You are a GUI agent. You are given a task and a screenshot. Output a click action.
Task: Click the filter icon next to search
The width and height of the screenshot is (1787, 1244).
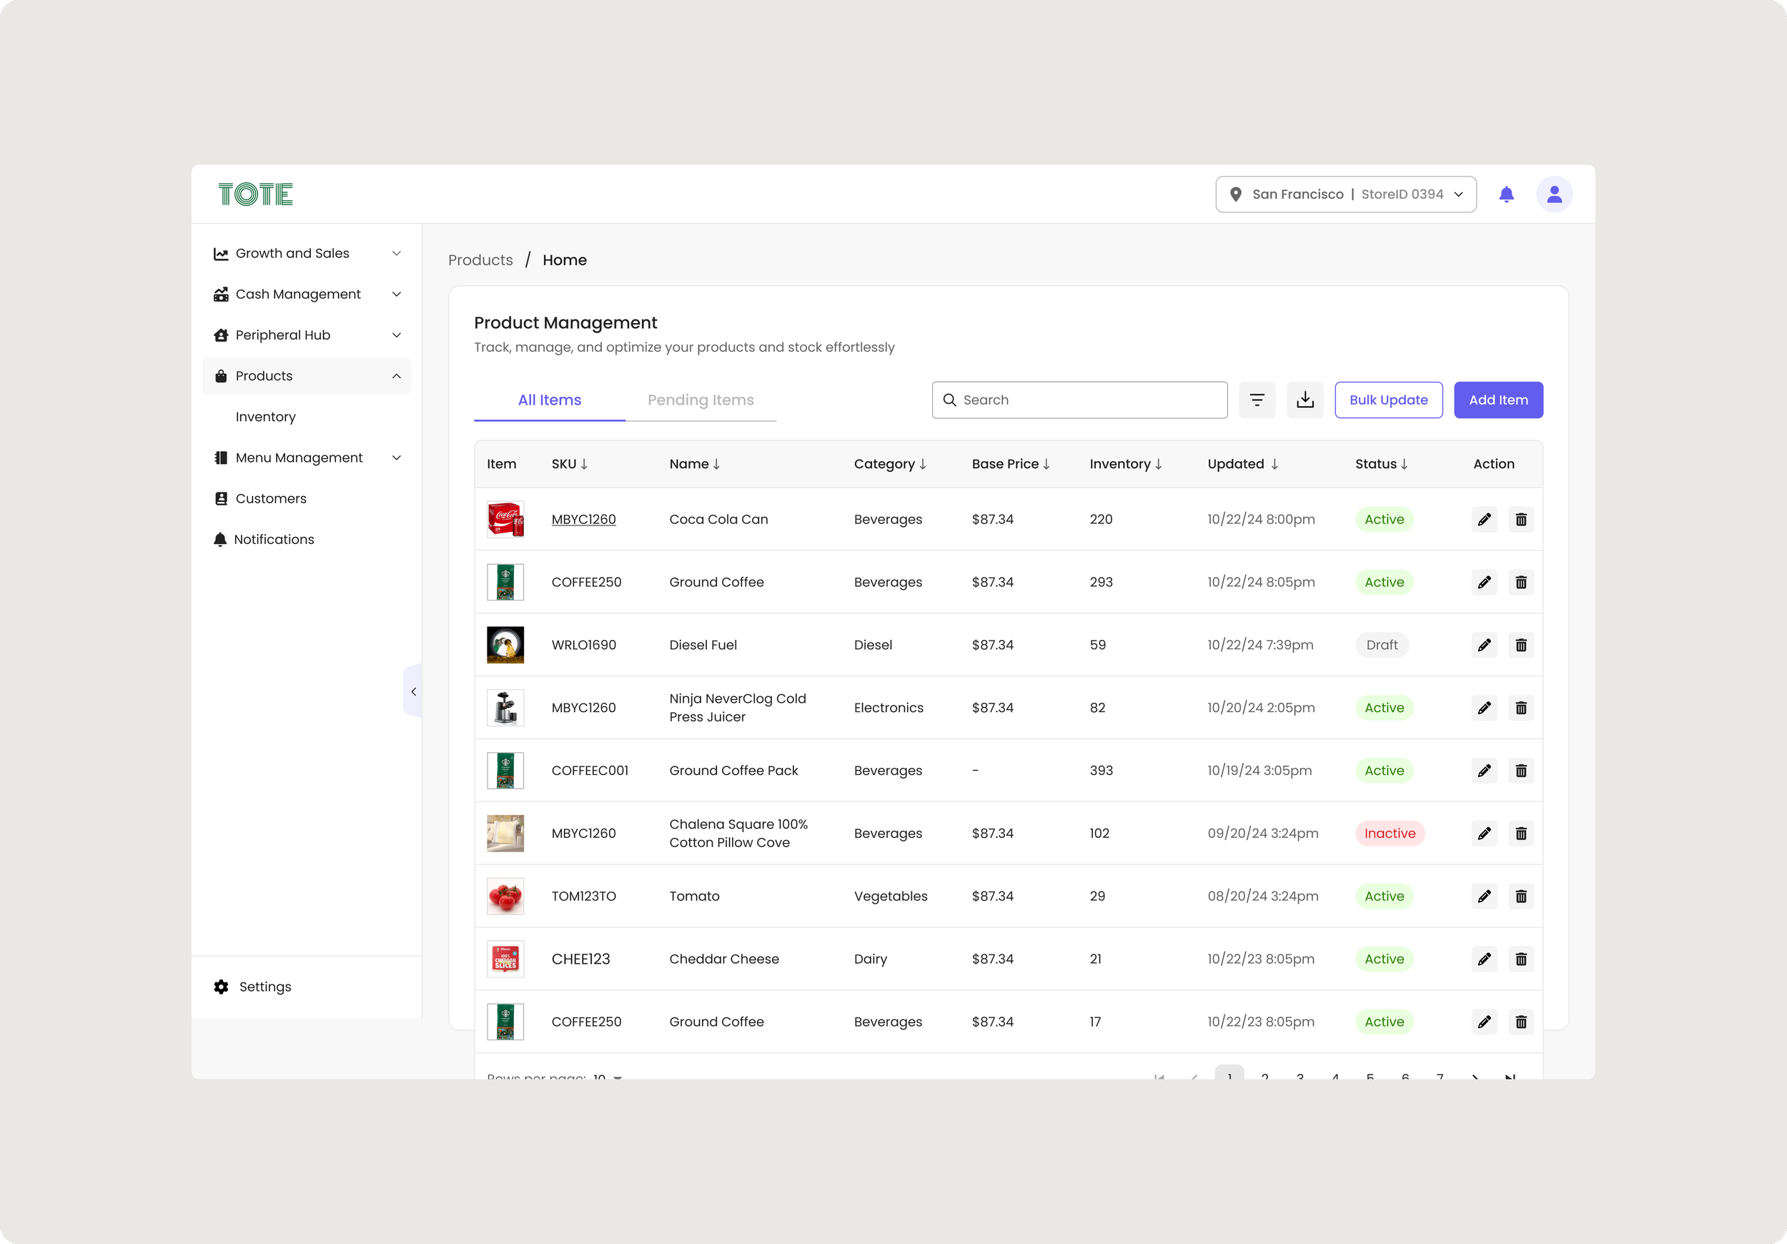coord(1256,400)
